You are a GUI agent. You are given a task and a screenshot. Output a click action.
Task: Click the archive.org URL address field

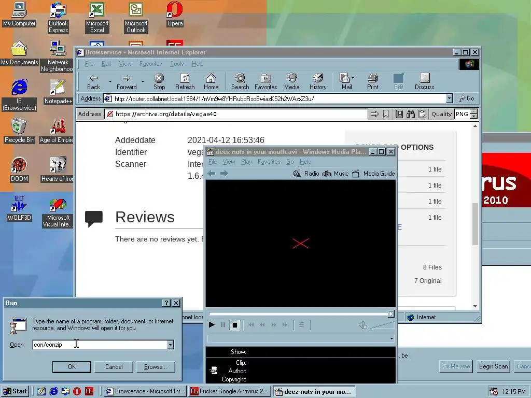pos(236,114)
